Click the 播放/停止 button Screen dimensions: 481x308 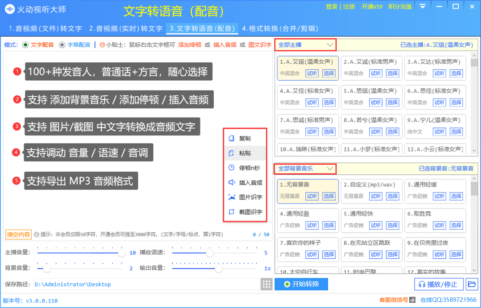[439, 284]
